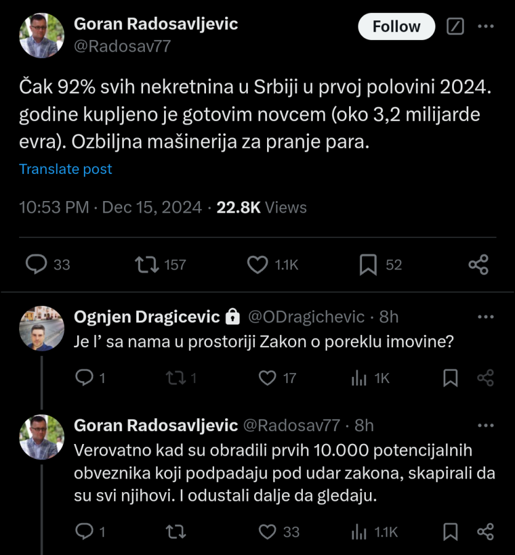Viewport: 515px width, 555px height.
Task: Like Ognjen Dragicevic's reply with 17 likes
Action: click(x=267, y=378)
